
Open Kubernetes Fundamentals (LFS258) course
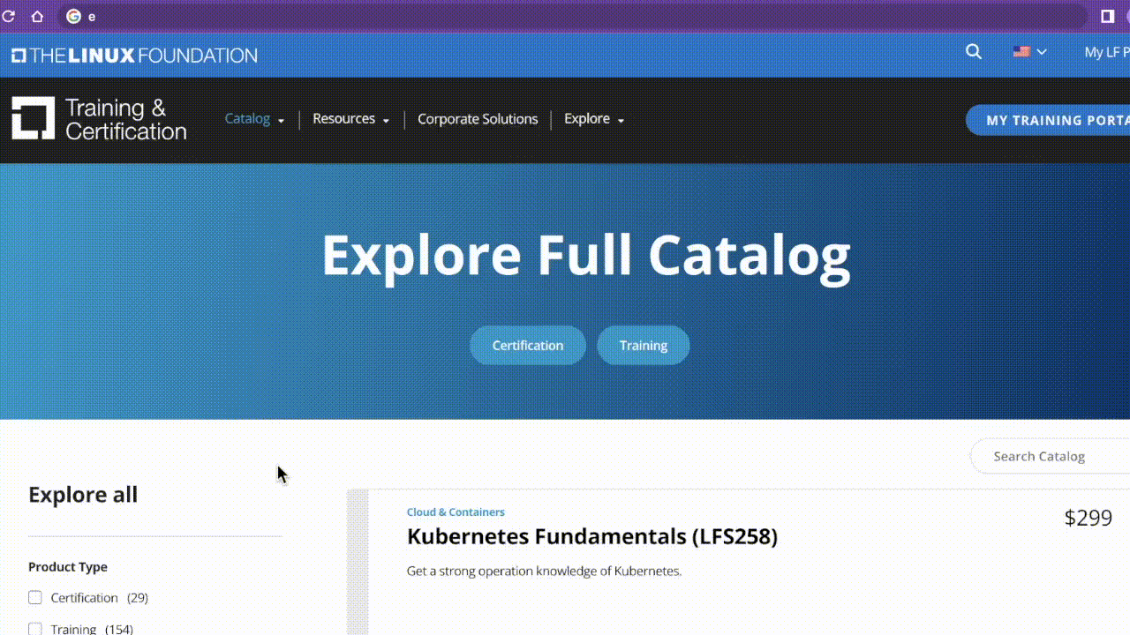click(x=592, y=536)
